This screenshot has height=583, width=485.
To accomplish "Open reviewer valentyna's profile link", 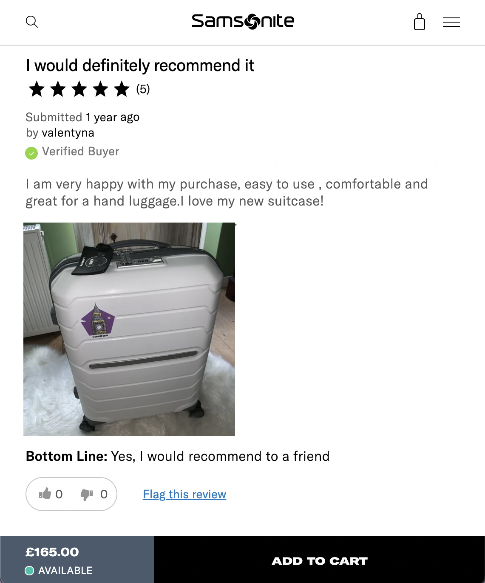I will pyautogui.click(x=68, y=133).
